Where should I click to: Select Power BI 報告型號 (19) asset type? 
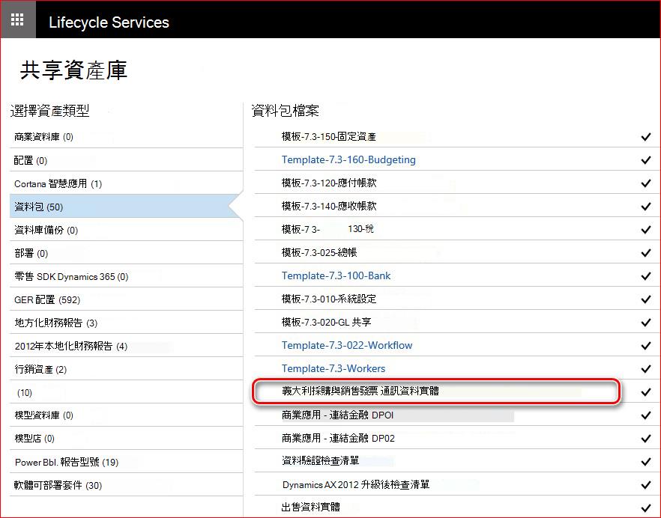(x=127, y=462)
